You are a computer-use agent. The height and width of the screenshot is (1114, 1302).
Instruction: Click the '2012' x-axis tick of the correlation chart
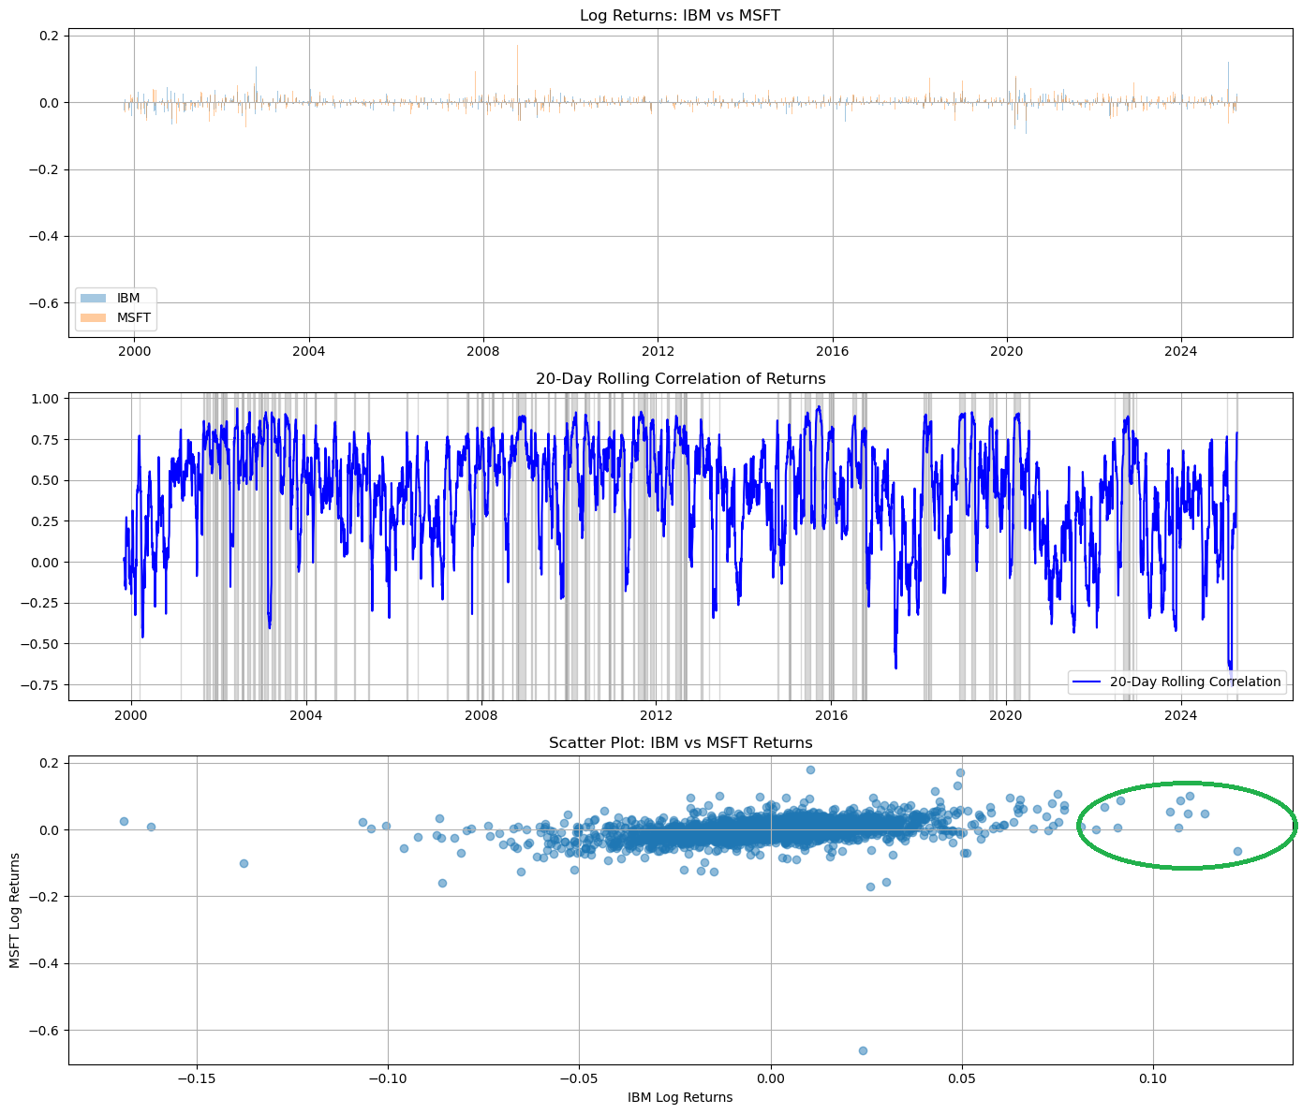pos(658,715)
